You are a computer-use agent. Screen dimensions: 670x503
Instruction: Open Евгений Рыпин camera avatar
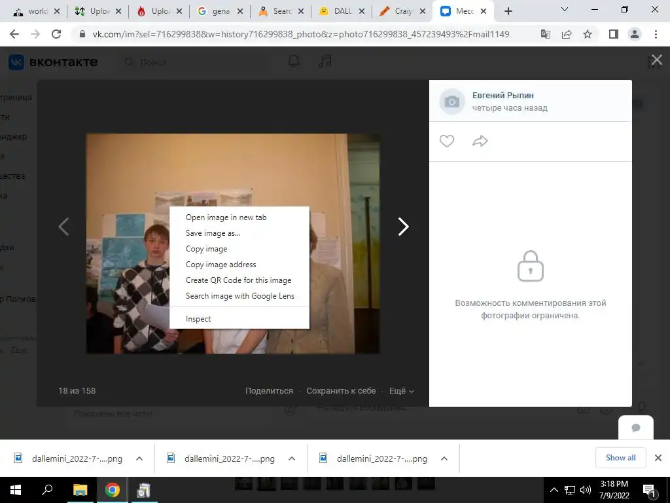(x=452, y=102)
